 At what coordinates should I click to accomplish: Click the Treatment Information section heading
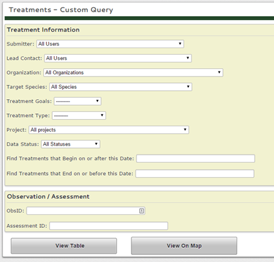click(x=43, y=30)
